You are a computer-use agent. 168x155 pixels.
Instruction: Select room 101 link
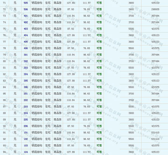tap(26, 133)
